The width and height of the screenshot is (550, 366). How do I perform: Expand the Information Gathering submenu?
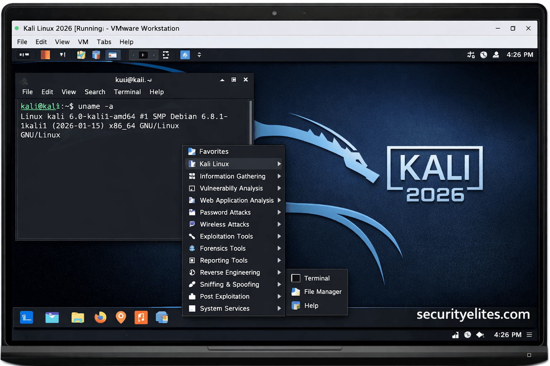(x=233, y=176)
